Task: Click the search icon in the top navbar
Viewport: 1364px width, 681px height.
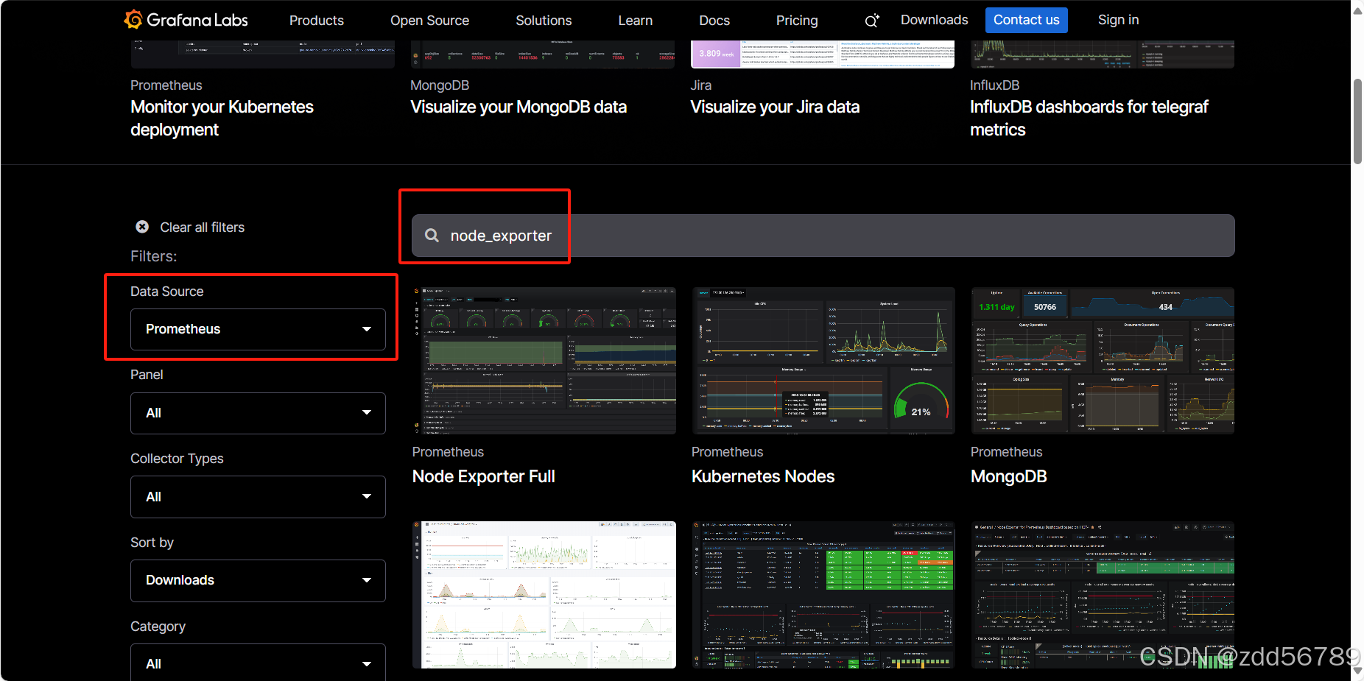Action: [x=872, y=20]
